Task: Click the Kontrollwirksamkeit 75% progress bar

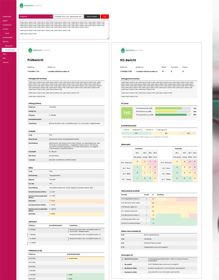Action: [x=173, y=108]
